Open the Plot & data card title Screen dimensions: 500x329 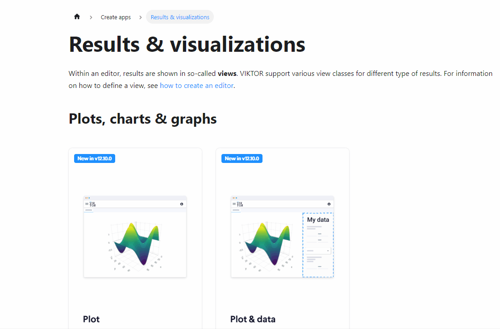pyautogui.click(x=253, y=319)
